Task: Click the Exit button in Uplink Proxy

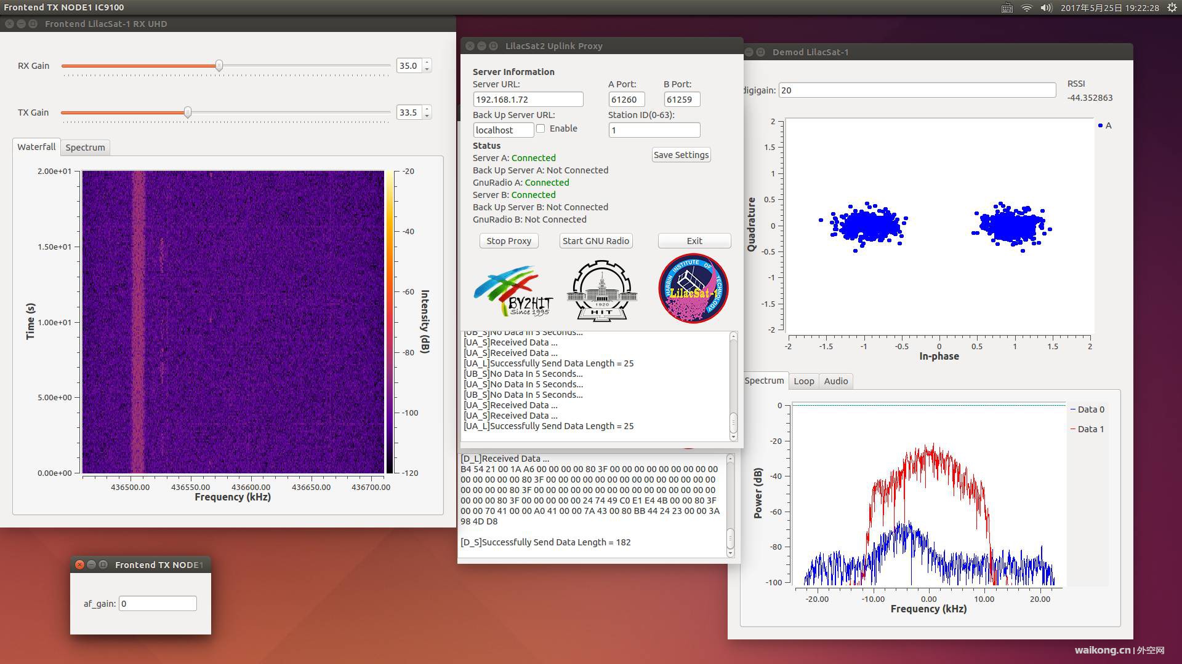Action: click(694, 241)
